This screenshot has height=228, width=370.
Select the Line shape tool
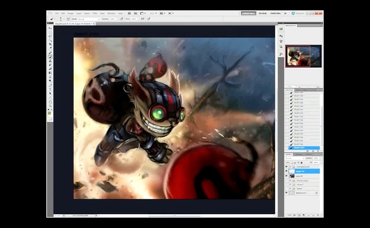coord(50,97)
